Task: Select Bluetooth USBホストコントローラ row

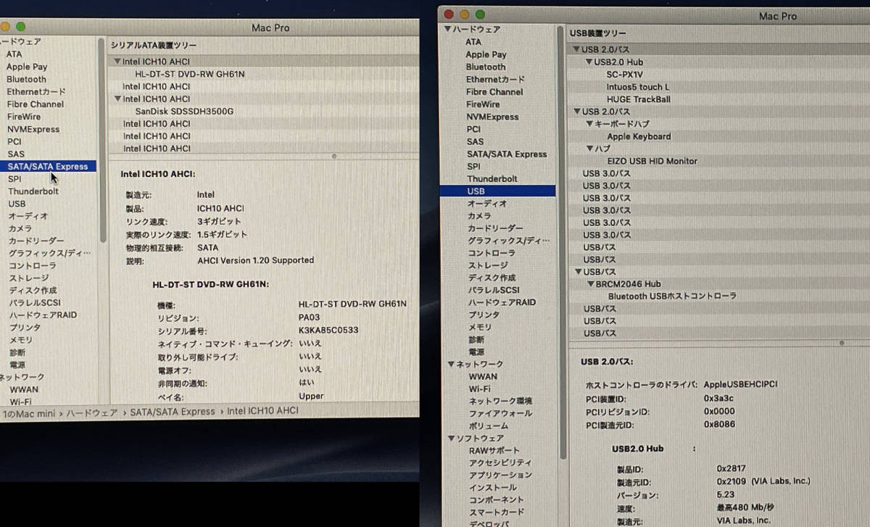Action: point(672,296)
